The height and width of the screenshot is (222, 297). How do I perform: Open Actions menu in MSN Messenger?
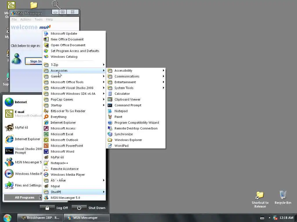(x=26, y=19)
